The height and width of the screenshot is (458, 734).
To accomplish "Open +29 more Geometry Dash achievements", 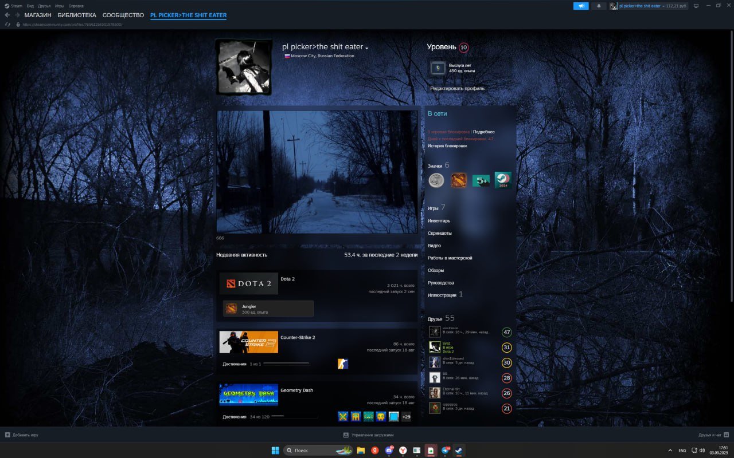I will point(406,417).
